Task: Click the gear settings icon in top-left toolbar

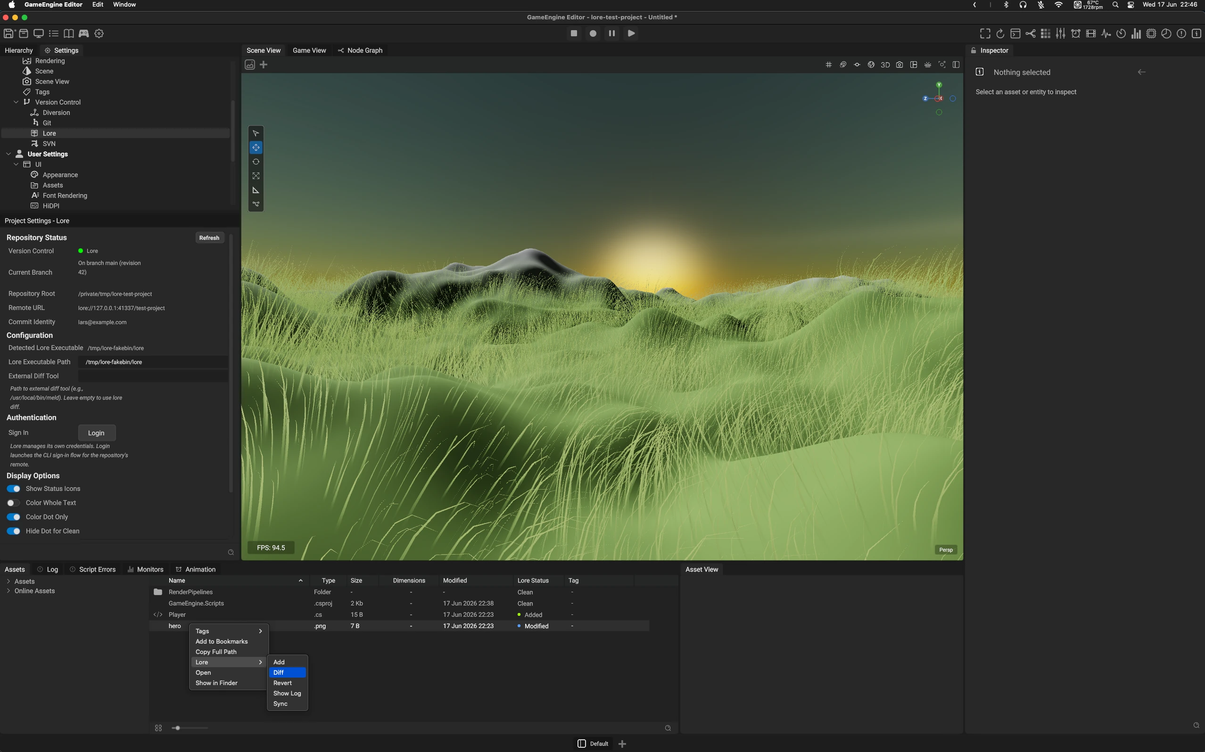Action: pyautogui.click(x=99, y=33)
